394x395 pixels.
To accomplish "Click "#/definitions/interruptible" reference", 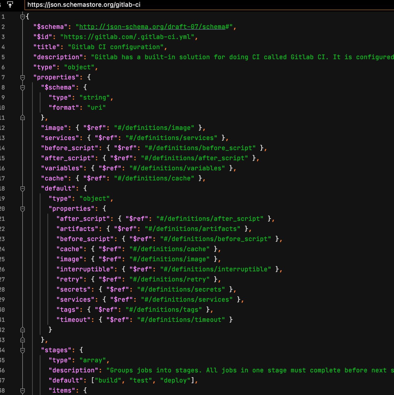I will (x=216, y=269).
